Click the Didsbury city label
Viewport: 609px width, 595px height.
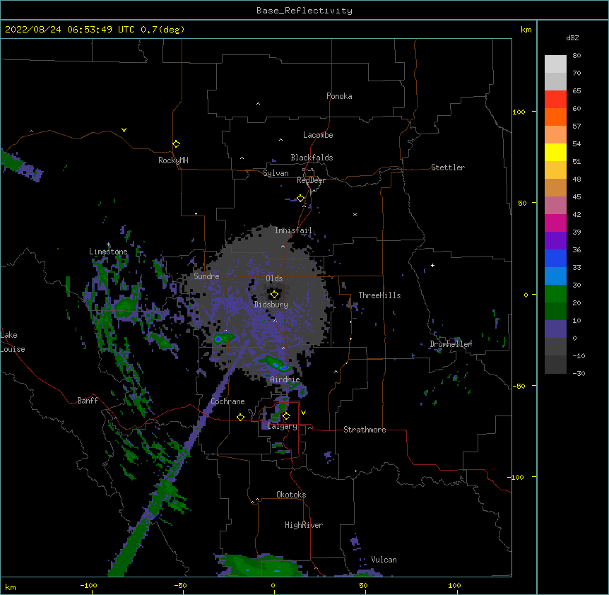point(271,305)
